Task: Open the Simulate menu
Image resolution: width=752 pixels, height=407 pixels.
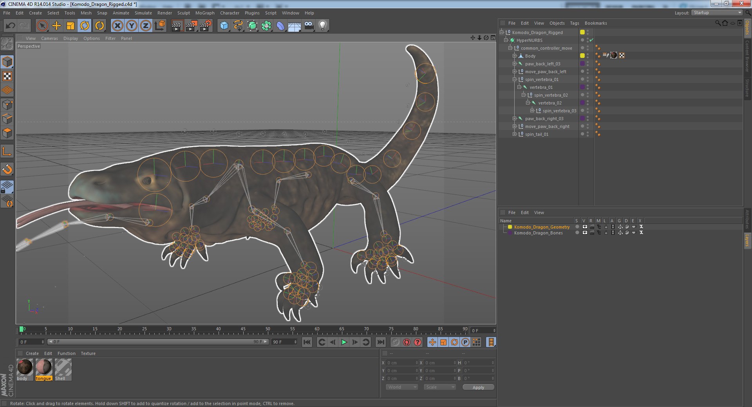Action: tap(143, 13)
